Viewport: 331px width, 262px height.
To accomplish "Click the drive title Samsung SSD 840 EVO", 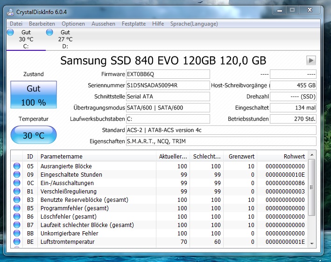I will point(163,61).
